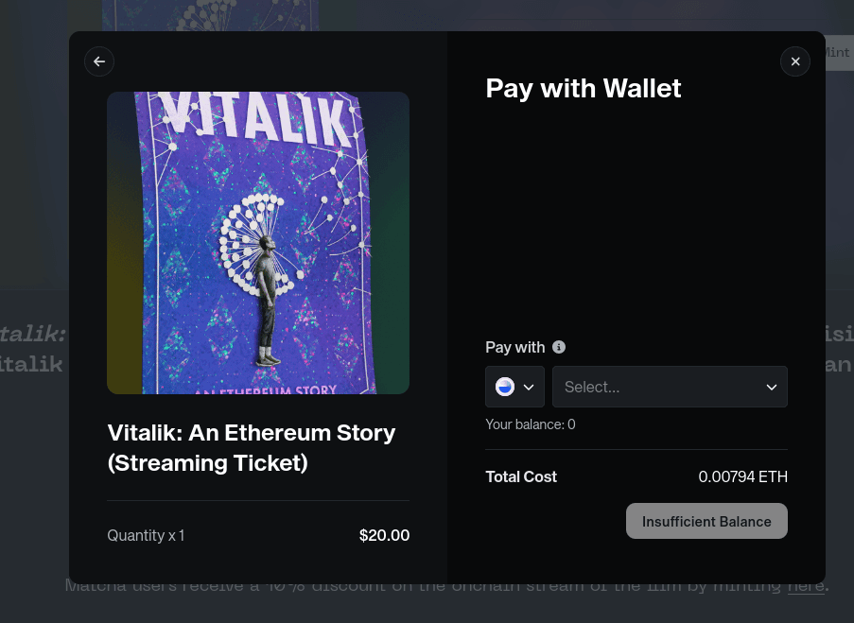Follow the 'here' link behind the dialog
854x623 pixels.
(806, 586)
